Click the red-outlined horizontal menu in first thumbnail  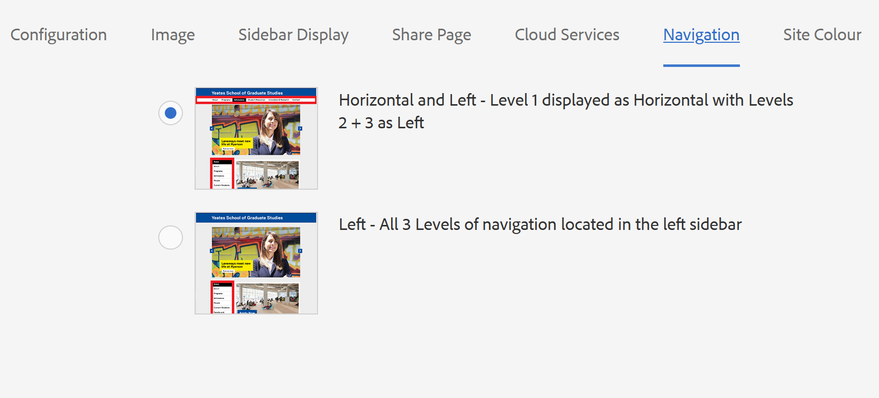(x=256, y=100)
